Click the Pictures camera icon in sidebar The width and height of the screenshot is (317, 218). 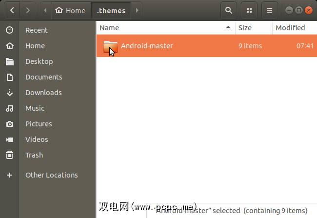click(x=9, y=124)
